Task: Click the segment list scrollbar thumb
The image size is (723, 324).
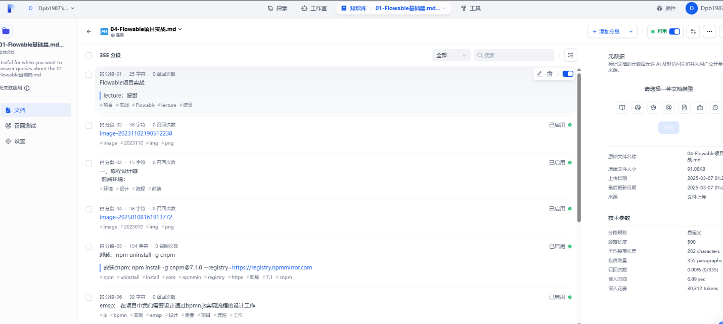Action: [579, 147]
